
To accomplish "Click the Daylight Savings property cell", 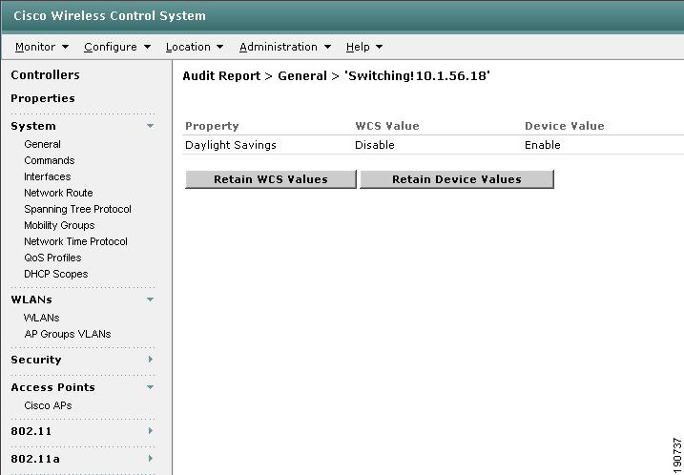I will [231, 145].
